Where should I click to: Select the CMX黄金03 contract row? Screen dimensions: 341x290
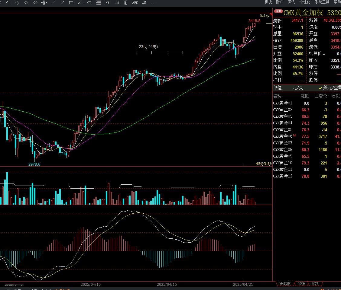click(307, 116)
